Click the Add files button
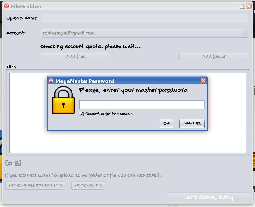This screenshot has width=255, height=207. pos(75,57)
